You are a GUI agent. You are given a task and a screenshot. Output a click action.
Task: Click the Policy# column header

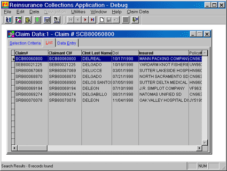(195, 53)
